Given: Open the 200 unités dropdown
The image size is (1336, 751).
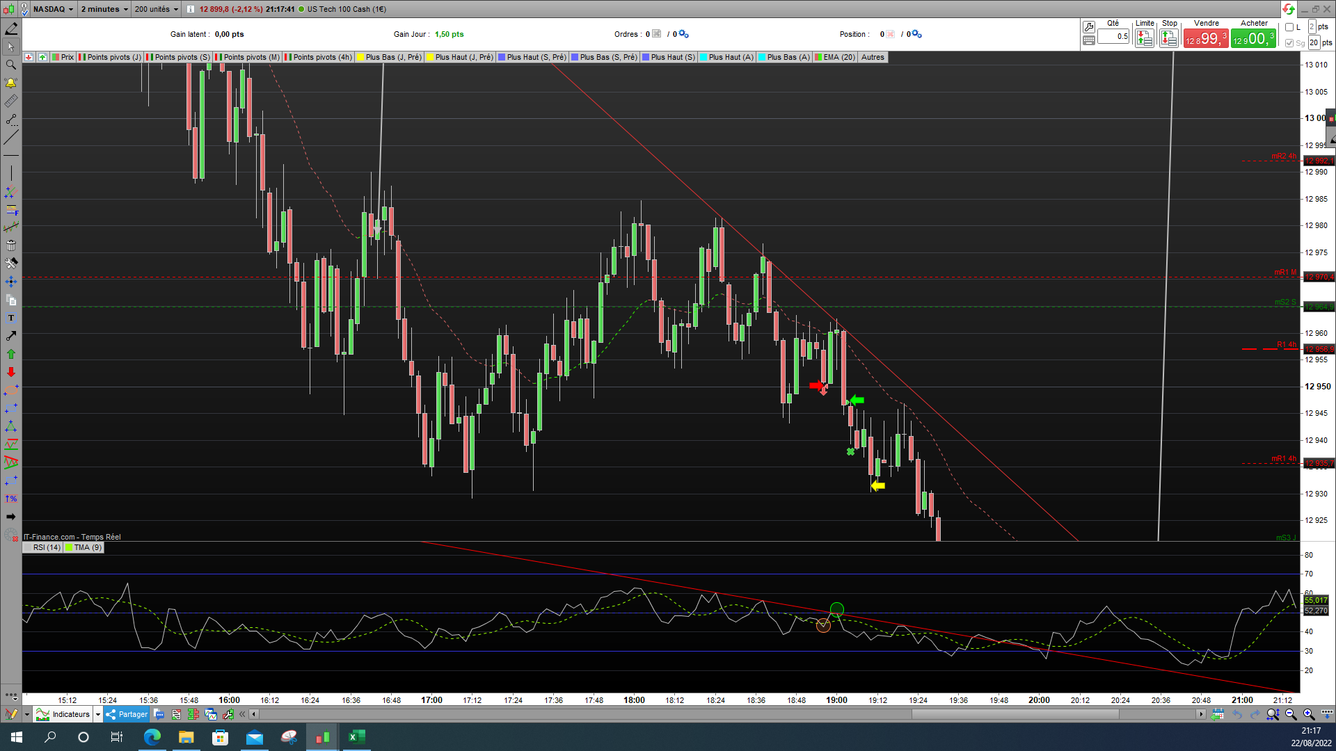Looking at the screenshot, I should (157, 9).
